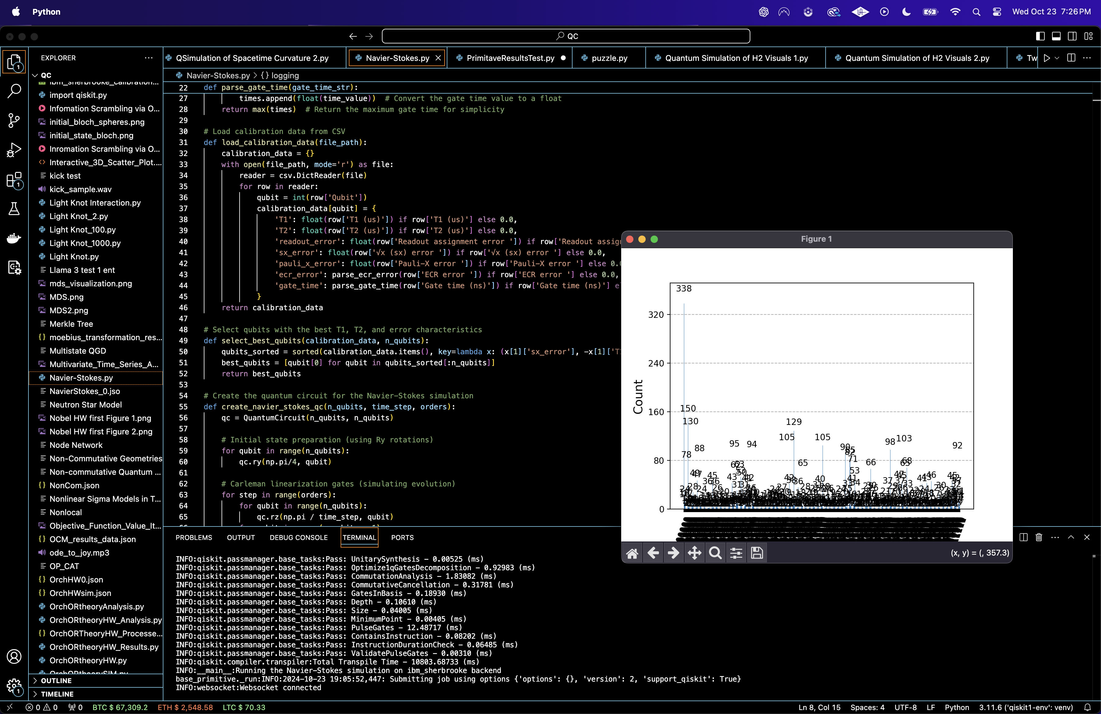1101x714 pixels.
Task: Open Control Center in macOS menu bar
Action: 997,12
